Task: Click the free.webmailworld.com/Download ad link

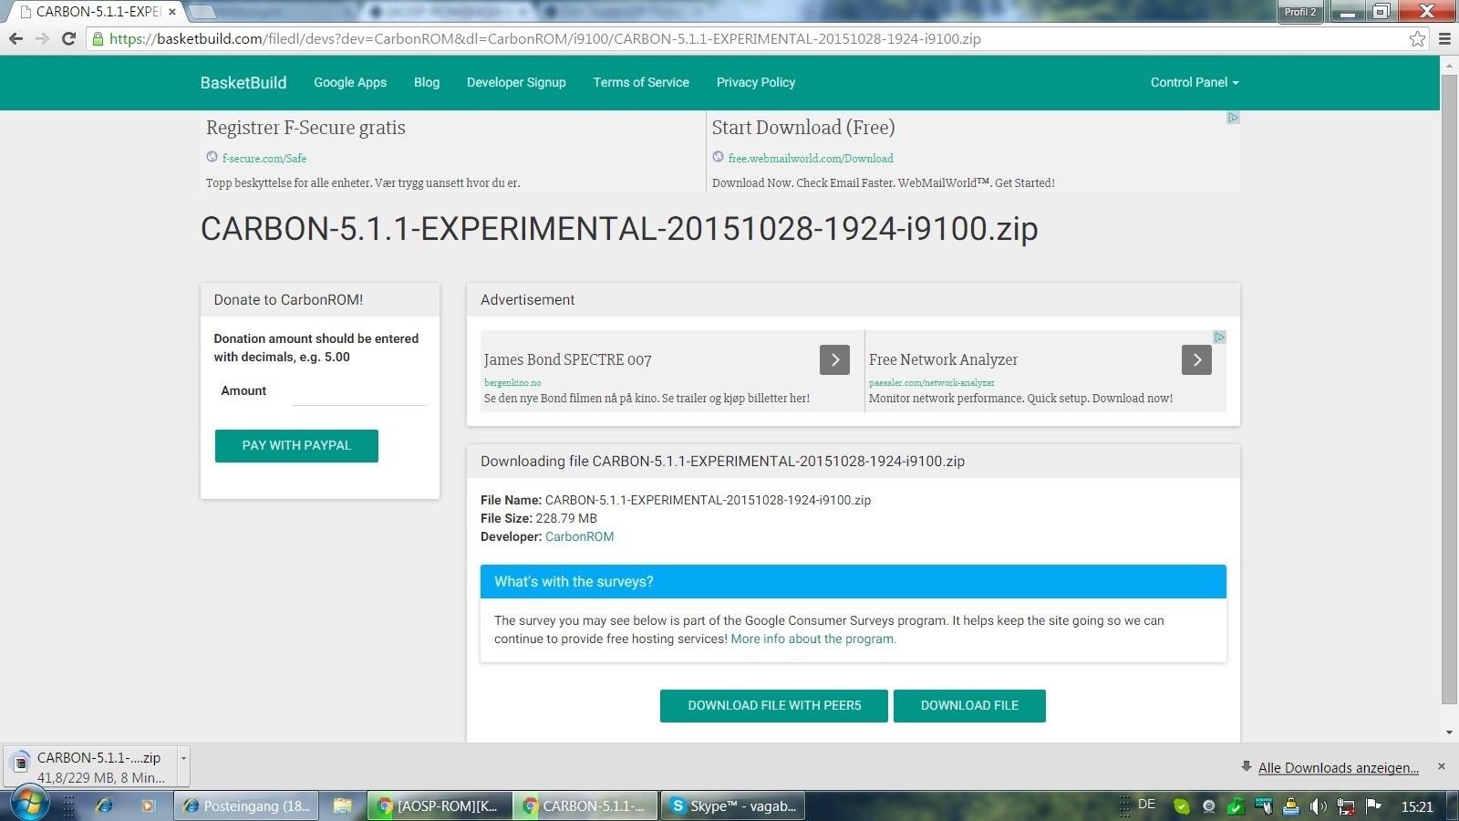Action: pos(811,158)
